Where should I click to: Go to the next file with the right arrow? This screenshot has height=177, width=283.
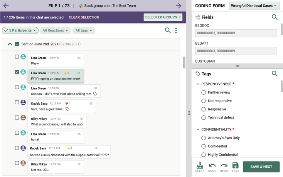[179, 6]
